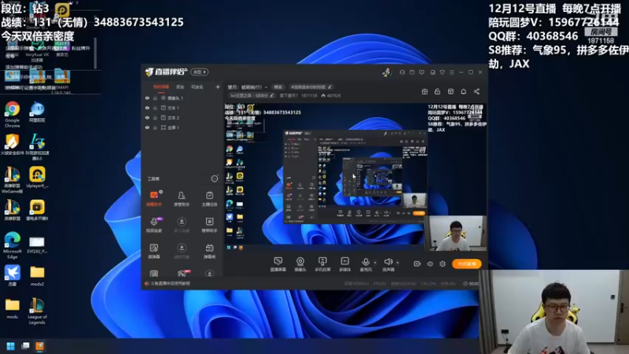The width and height of the screenshot is (629, 354).
Task: Open the 读弹幕 tool in toolbox
Action: click(x=153, y=251)
